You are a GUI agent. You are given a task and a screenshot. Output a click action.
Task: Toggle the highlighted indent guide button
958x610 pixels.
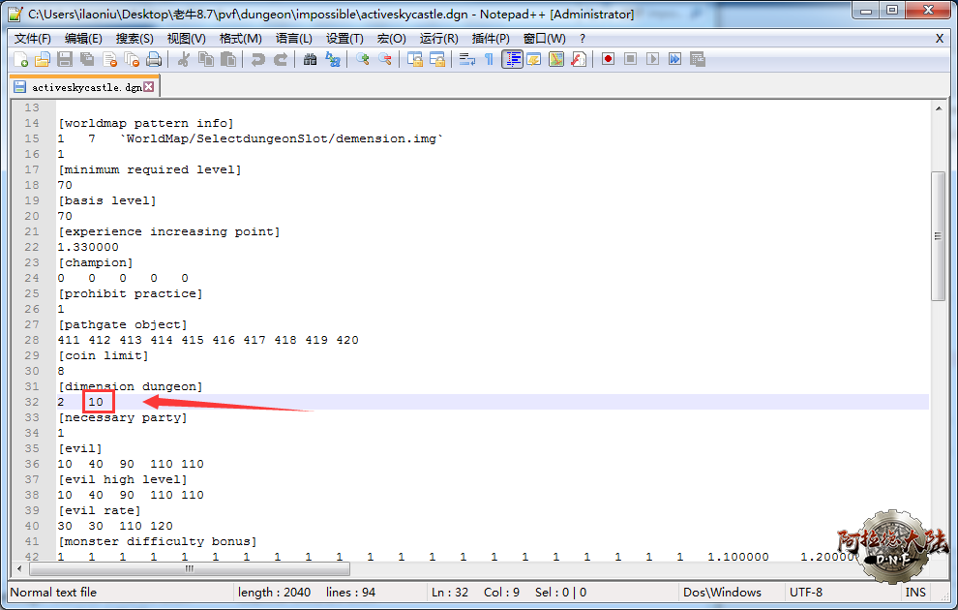click(512, 60)
